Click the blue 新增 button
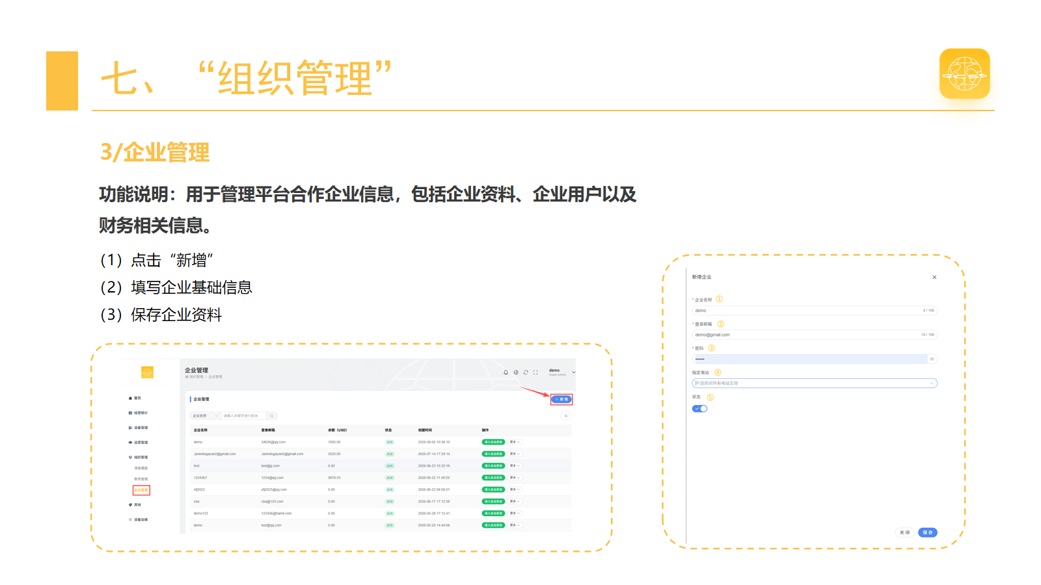The width and height of the screenshot is (1041, 585). pos(561,399)
